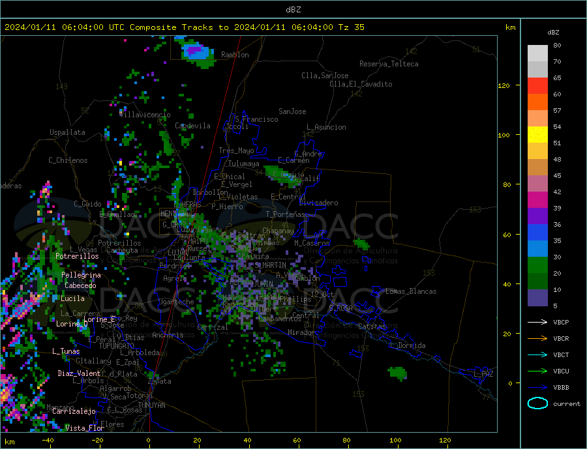Image resolution: width=587 pixels, height=449 pixels.
Task: Click the green VBCU arrow in legend
Action: click(x=537, y=371)
